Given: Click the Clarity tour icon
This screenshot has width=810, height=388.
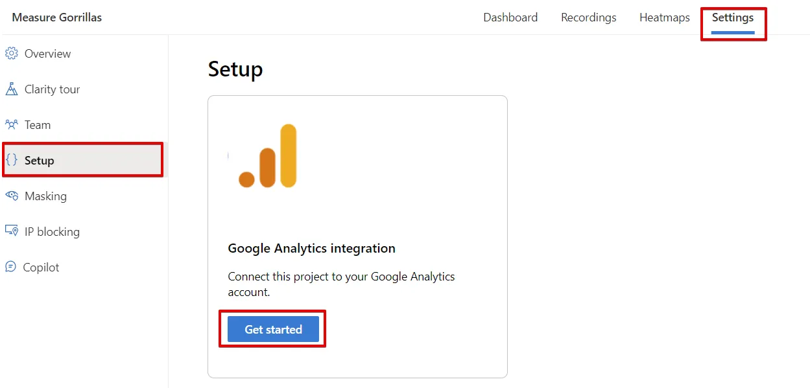Looking at the screenshot, I should click(x=11, y=89).
